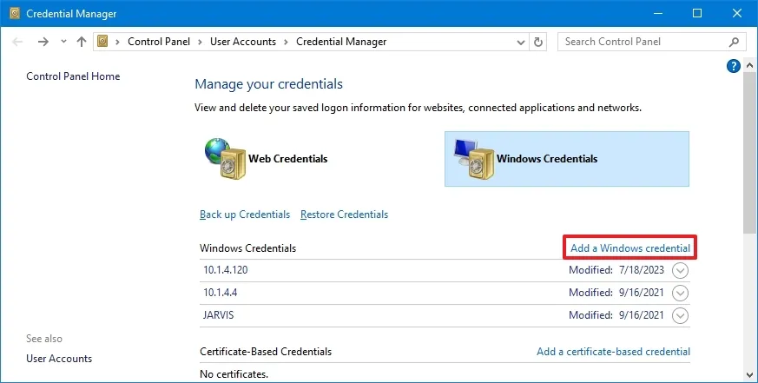Expand the 10.1.4.120 credential
The image size is (758, 383).
point(680,270)
